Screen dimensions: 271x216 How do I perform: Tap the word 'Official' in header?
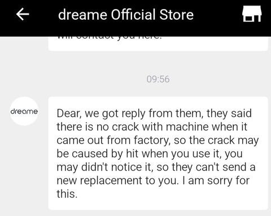[x=133, y=15]
